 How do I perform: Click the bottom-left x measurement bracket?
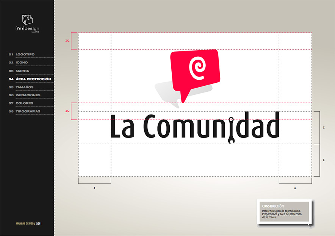coord(94,181)
